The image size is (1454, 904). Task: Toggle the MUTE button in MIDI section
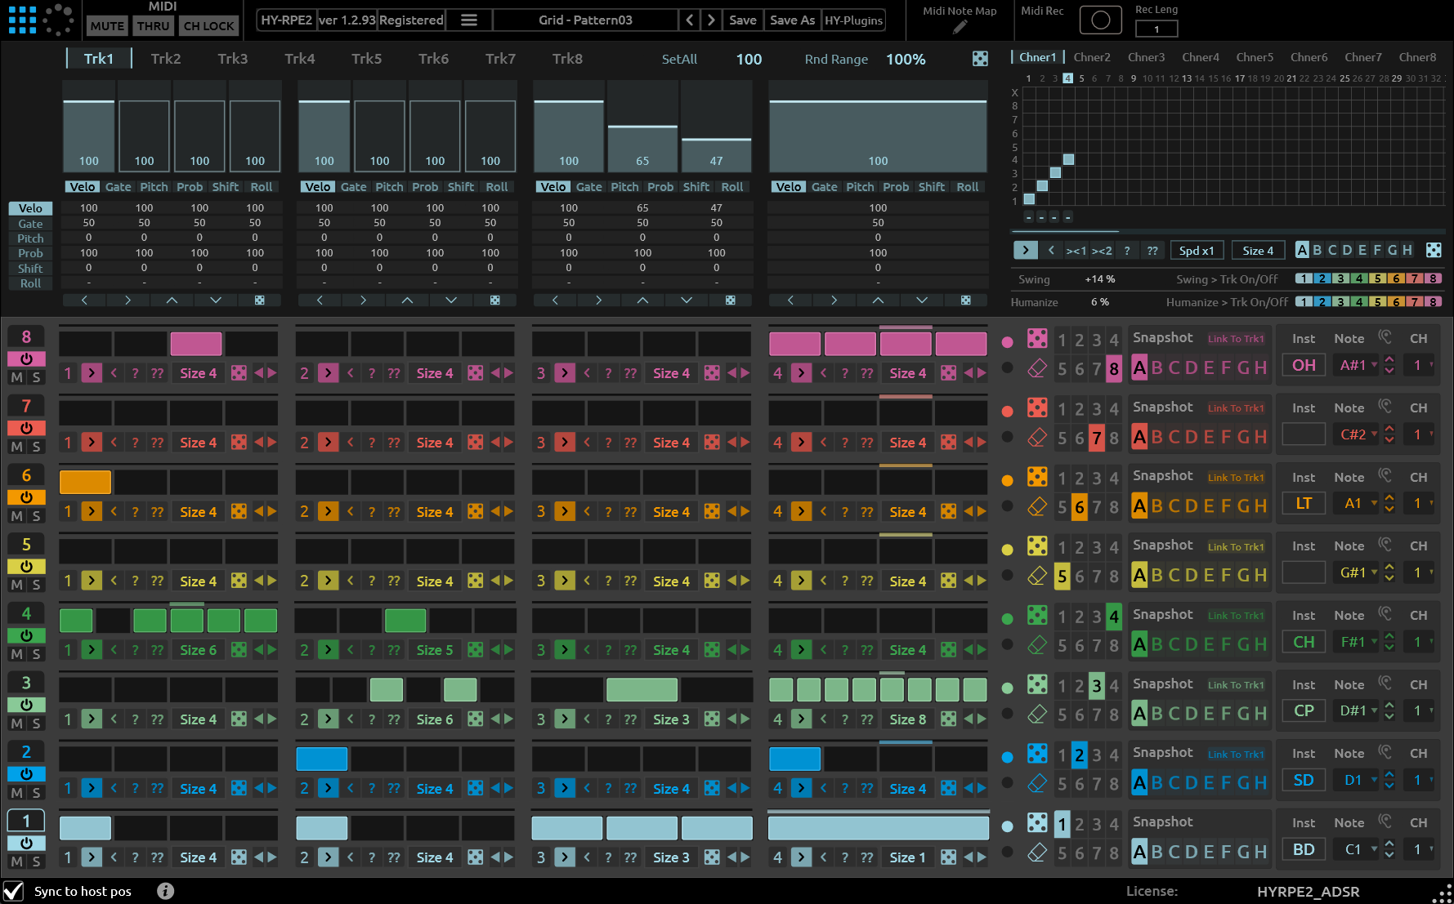click(107, 26)
